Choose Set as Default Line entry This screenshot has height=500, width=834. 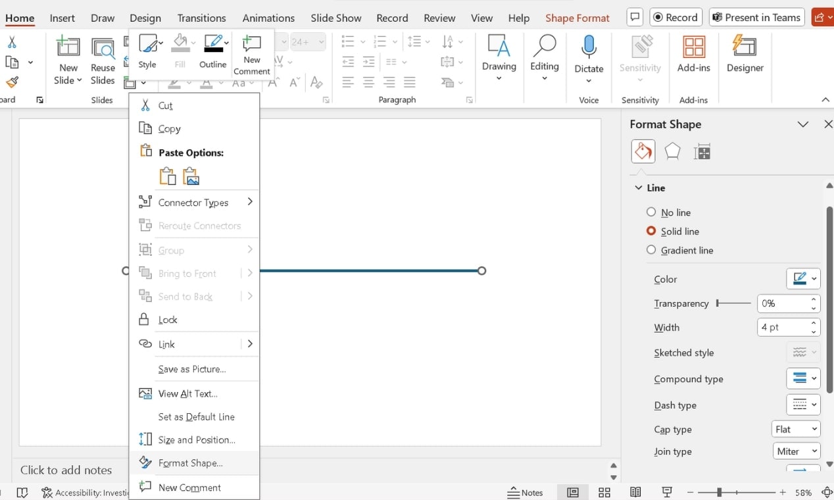pos(195,417)
